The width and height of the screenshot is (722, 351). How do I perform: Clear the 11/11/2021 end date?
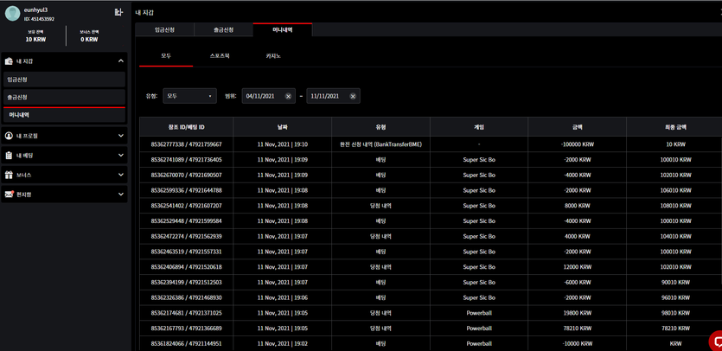(353, 96)
